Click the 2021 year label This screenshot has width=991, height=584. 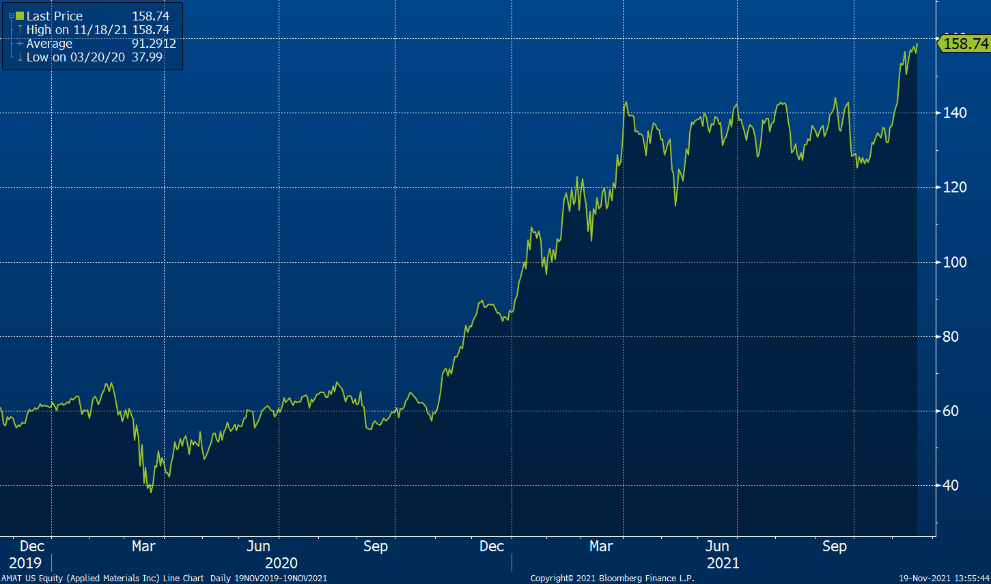pos(723,564)
